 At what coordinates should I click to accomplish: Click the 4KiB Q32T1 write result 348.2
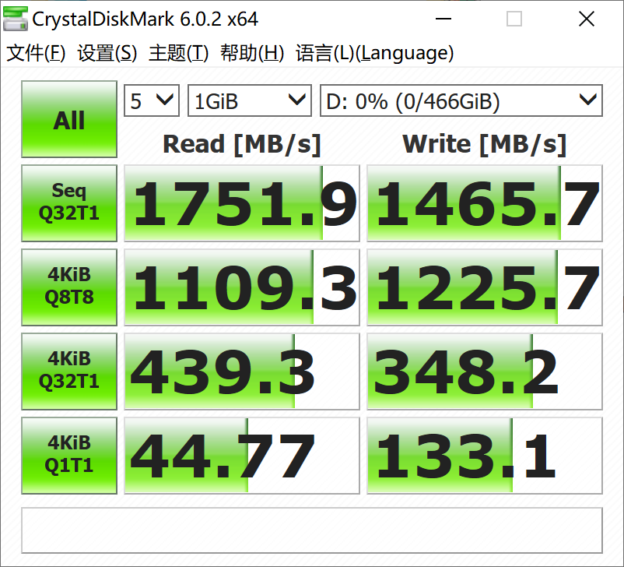(x=484, y=372)
